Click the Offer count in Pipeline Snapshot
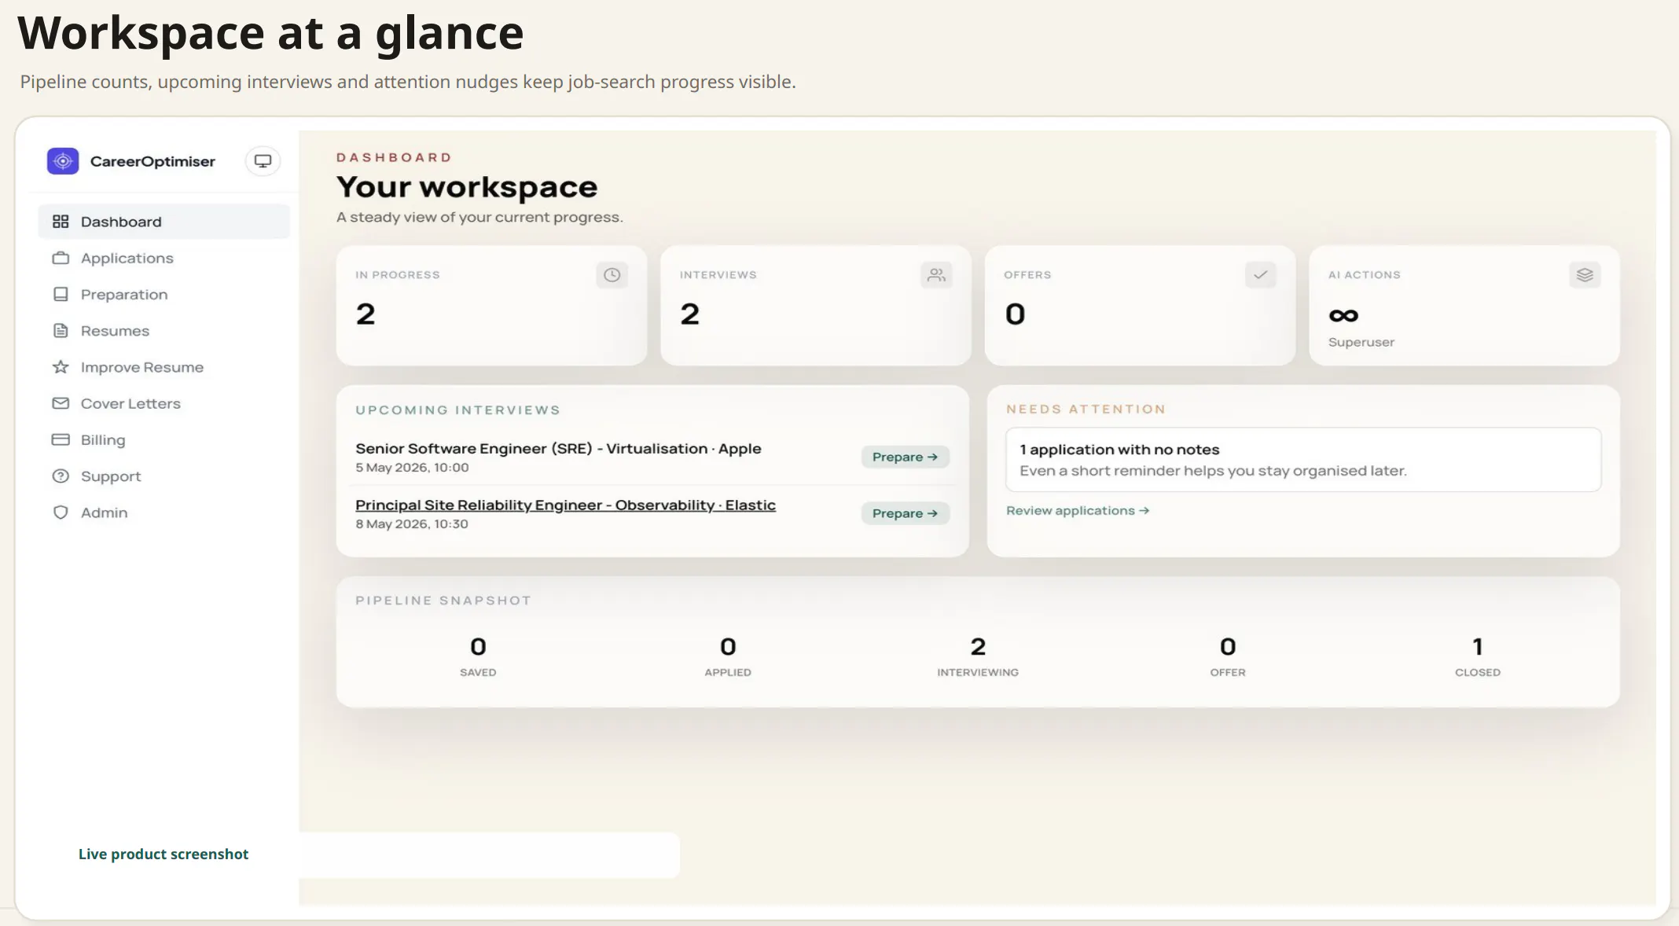This screenshot has height=926, width=1679. 1228,647
